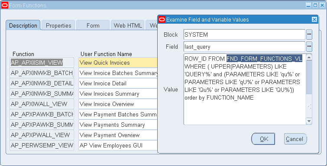
Task: Dismiss dialog with the Cancel button
Action: coord(295,139)
